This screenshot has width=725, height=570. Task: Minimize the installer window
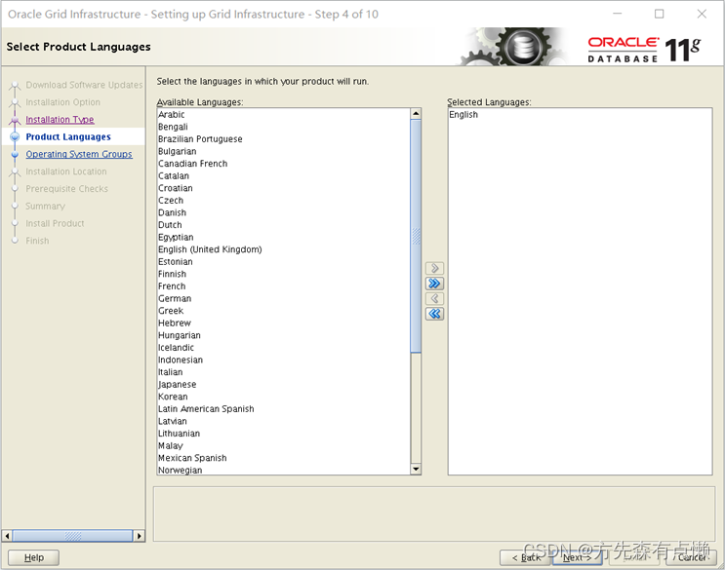tap(618, 14)
